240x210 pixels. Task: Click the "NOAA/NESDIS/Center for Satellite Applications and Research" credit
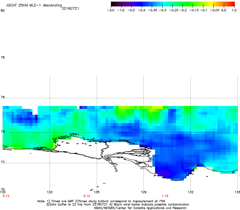click(x=140, y=208)
